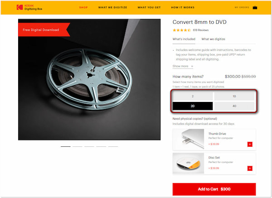272x198 pixels.
Task: Click the Disc Set product image
Action: (188, 164)
